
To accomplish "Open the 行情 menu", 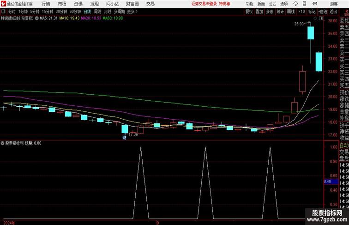I will point(46,4).
